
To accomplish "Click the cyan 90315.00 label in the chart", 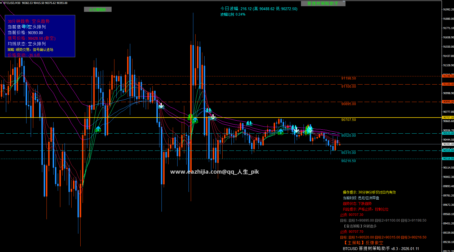I will point(348,152).
